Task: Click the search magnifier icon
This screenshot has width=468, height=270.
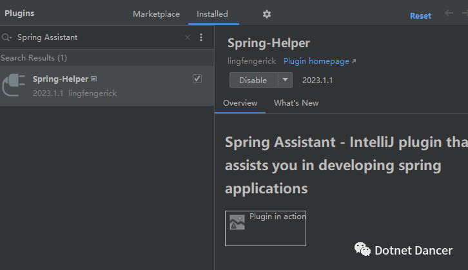Action: pos(6,37)
